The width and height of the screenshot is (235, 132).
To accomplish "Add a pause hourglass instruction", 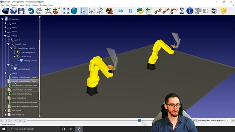I will pyautogui.click(x=182, y=11).
